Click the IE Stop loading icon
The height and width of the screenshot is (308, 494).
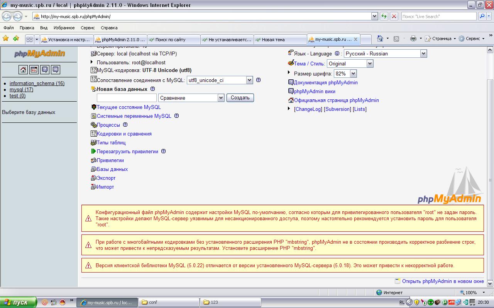(394, 16)
